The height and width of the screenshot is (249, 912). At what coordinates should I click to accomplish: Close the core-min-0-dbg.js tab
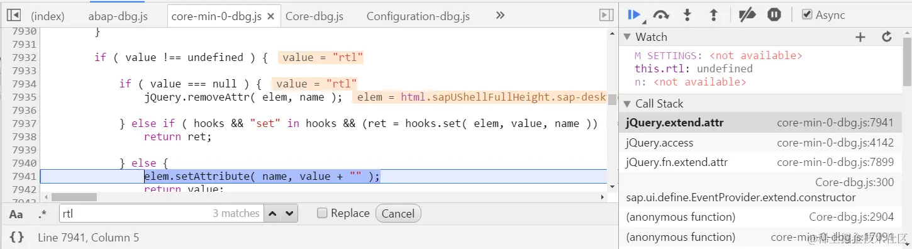(271, 16)
